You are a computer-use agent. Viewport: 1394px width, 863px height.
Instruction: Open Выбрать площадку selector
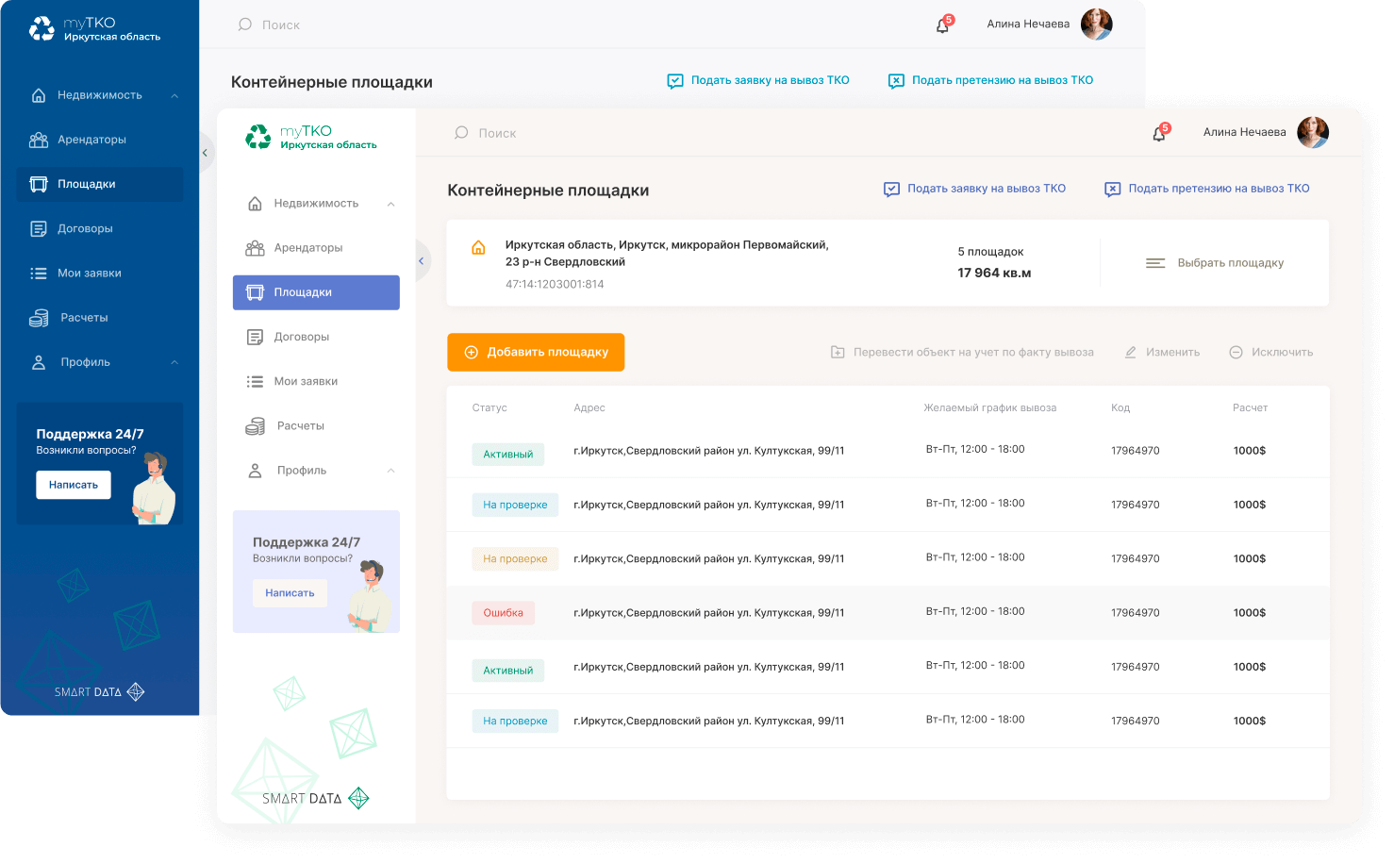pos(1215,263)
